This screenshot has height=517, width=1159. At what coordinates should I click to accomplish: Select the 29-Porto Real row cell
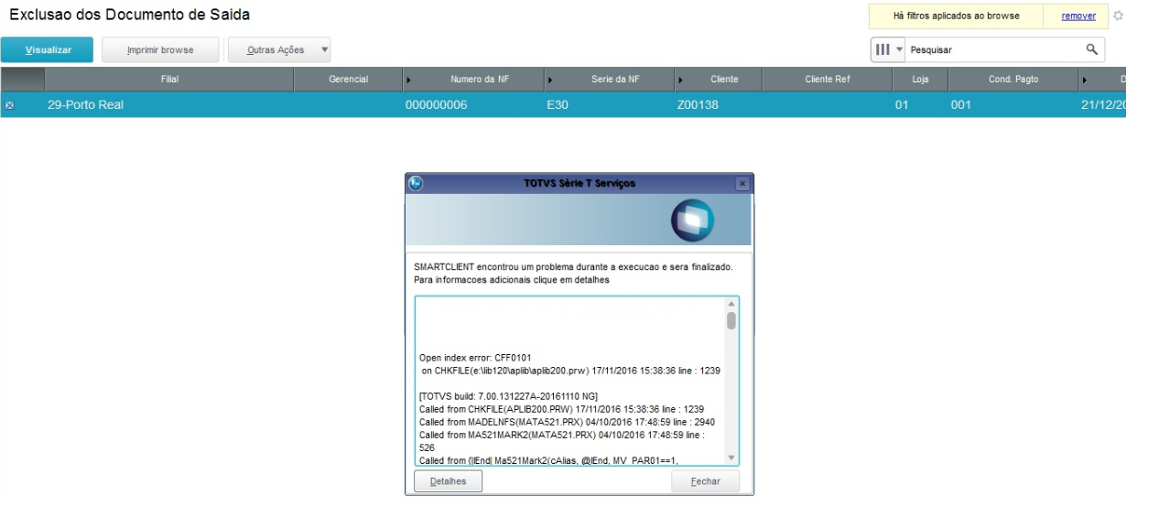(x=169, y=104)
